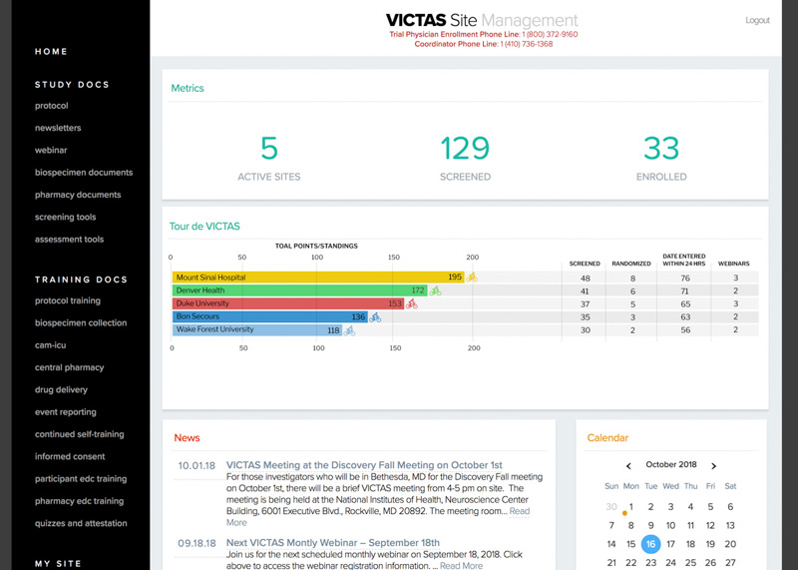Viewport: 798px width, 570px height.
Task: Click the Duke University red bar
Action: [288, 303]
